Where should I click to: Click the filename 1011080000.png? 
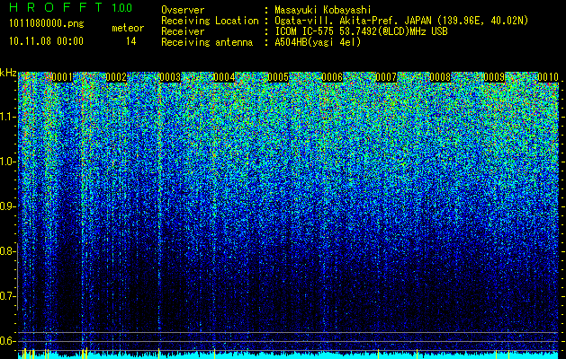[x=47, y=24]
